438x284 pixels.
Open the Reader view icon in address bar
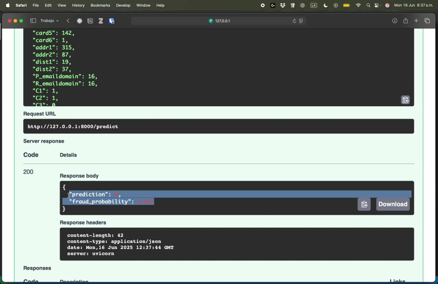[301, 21]
